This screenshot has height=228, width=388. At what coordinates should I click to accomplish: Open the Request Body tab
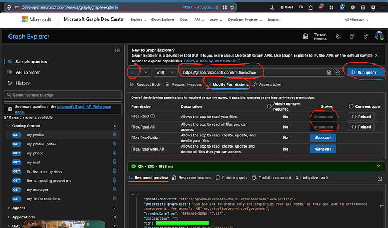click(x=145, y=84)
